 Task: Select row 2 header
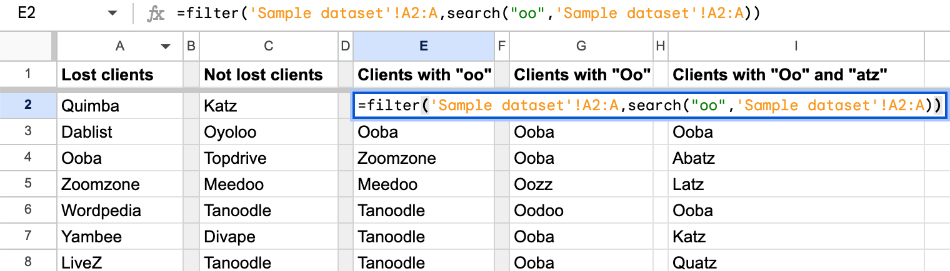pos(27,105)
